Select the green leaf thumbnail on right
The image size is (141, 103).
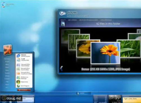(131, 49)
